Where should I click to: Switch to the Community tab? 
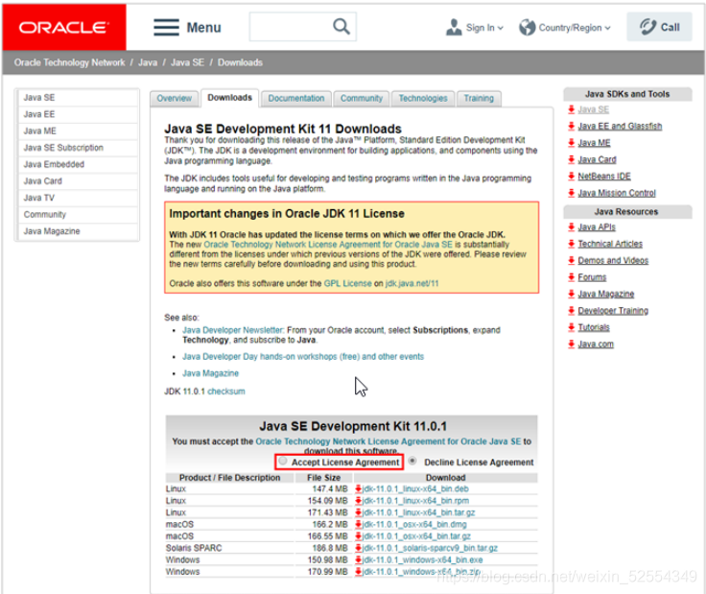pos(362,98)
